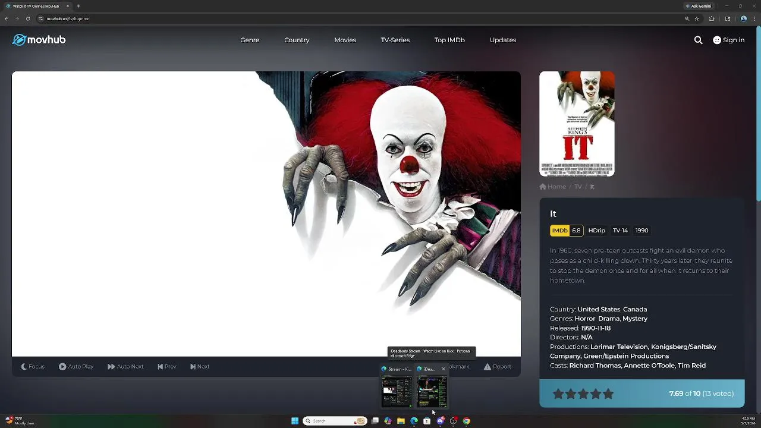The height and width of the screenshot is (428, 761).
Task: Click the United States country link
Action: click(599, 309)
